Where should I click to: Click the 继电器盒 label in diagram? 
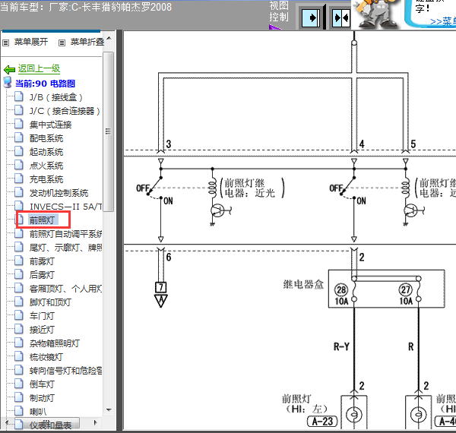coord(303,284)
